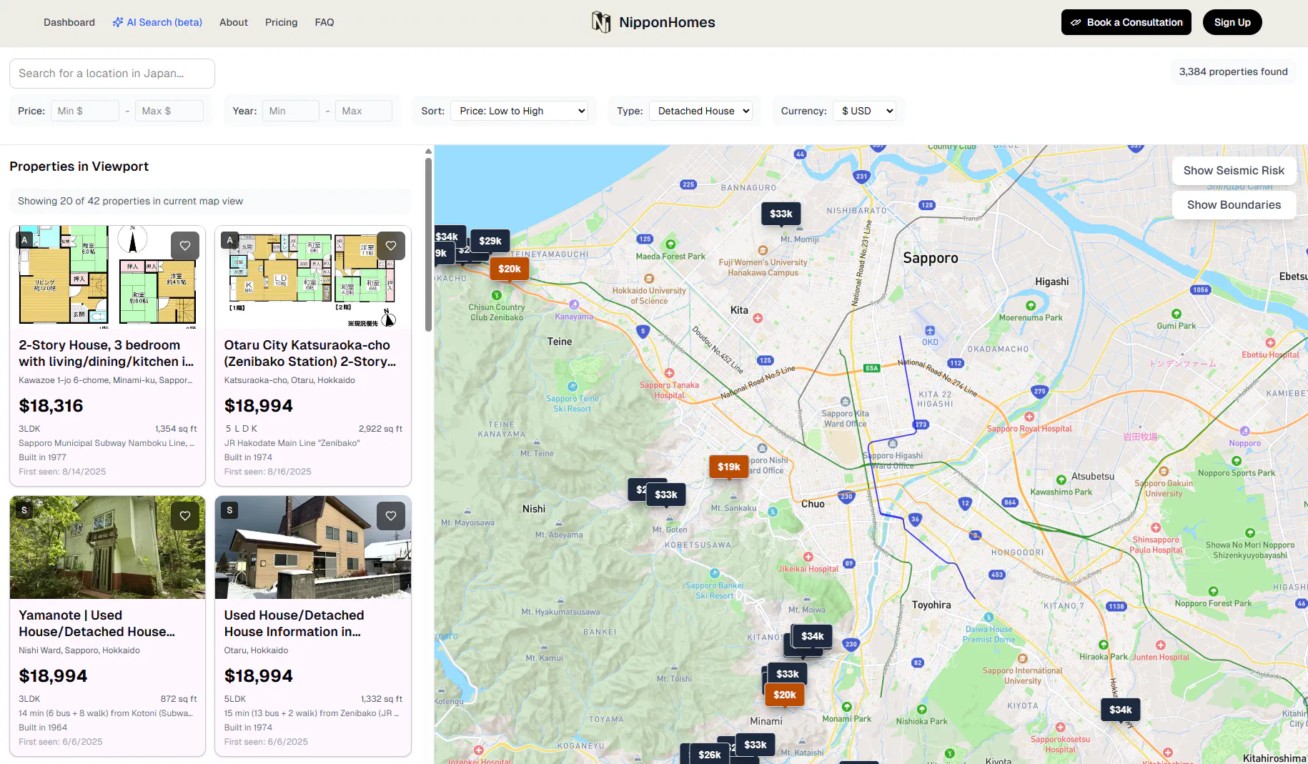1308x764 pixels.
Task: Click the Sapporo city label on map
Action: (x=931, y=258)
